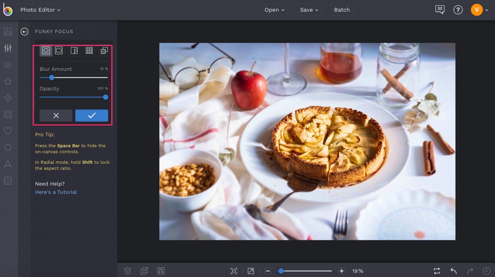The height and width of the screenshot is (277, 495).
Task: Open the Frames square icon
Action: pos(8,114)
